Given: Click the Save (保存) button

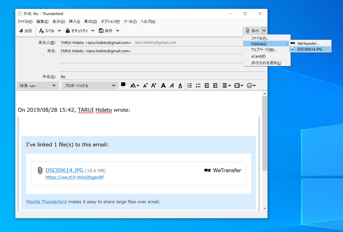Looking at the screenshot, I should click(106, 30).
